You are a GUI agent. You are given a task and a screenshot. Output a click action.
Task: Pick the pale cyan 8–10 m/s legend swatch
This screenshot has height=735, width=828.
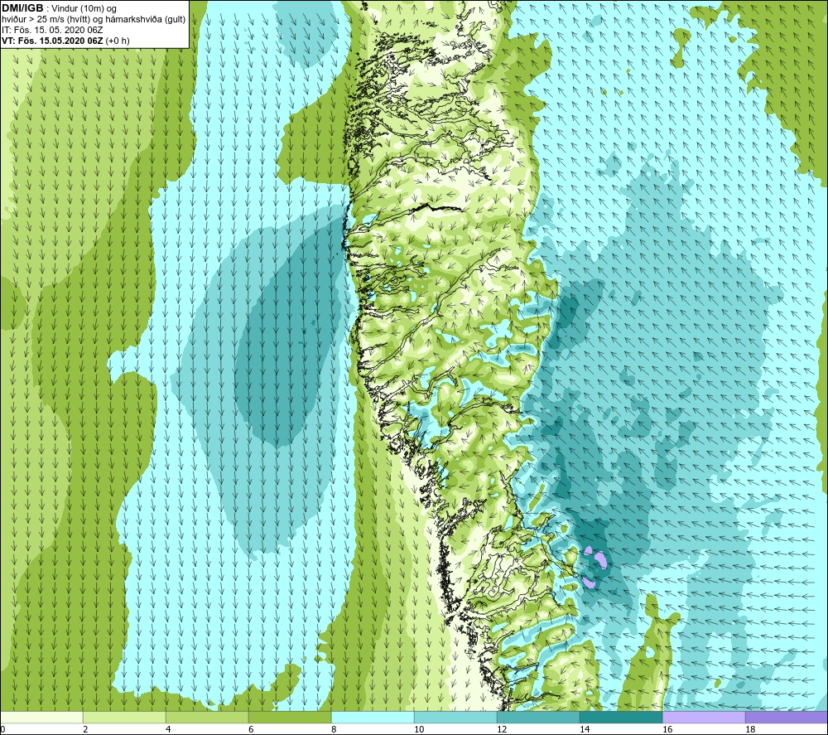(373, 717)
